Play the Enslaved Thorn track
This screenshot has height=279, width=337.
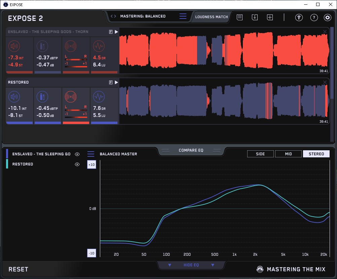coord(116,32)
